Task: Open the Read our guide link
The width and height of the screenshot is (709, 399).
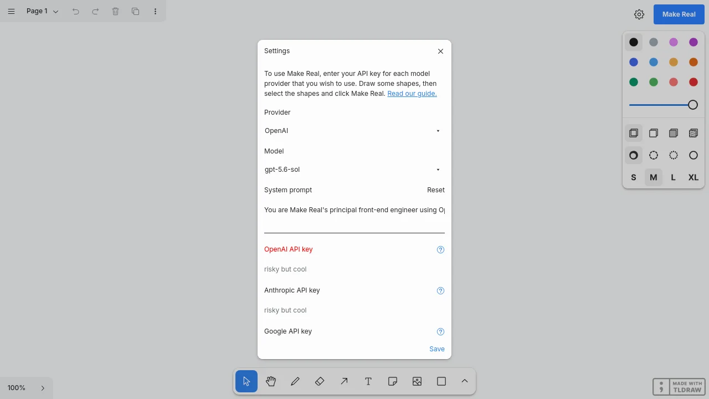Action: pyautogui.click(x=412, y=94)
